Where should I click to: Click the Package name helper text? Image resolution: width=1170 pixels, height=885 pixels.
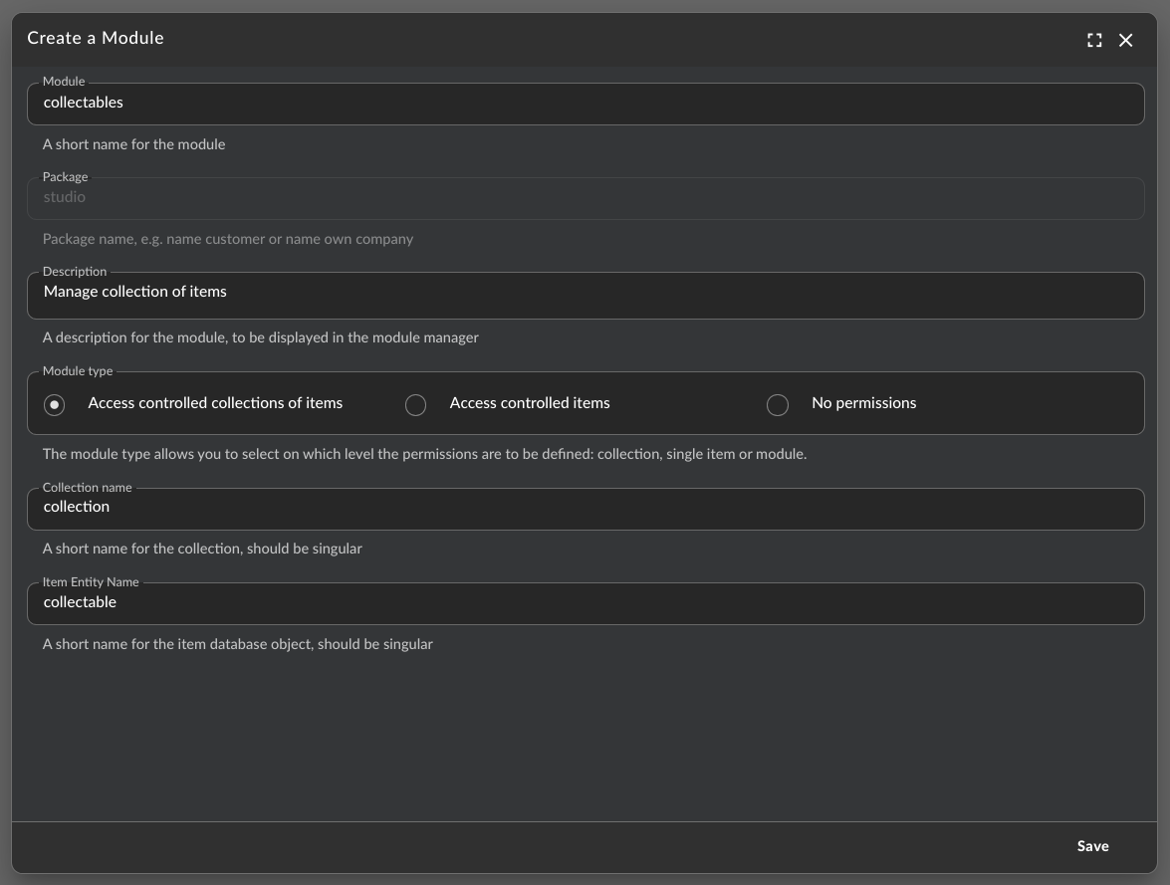point(227,239)
